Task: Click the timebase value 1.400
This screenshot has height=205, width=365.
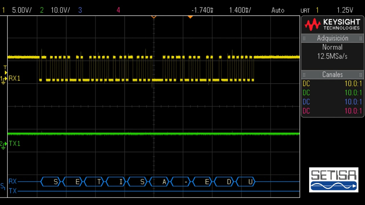Action: (240, 10)
